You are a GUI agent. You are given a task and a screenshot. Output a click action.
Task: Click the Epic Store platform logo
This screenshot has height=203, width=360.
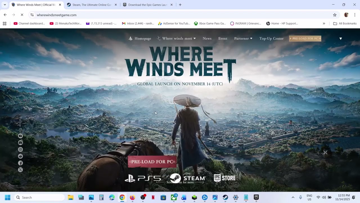225,178
